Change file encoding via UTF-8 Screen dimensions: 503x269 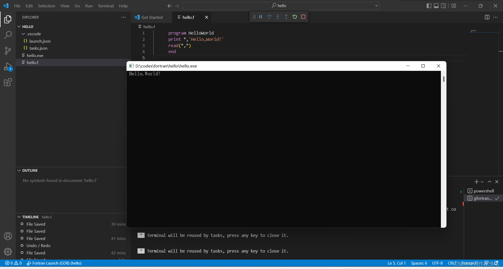pos(438,263)
